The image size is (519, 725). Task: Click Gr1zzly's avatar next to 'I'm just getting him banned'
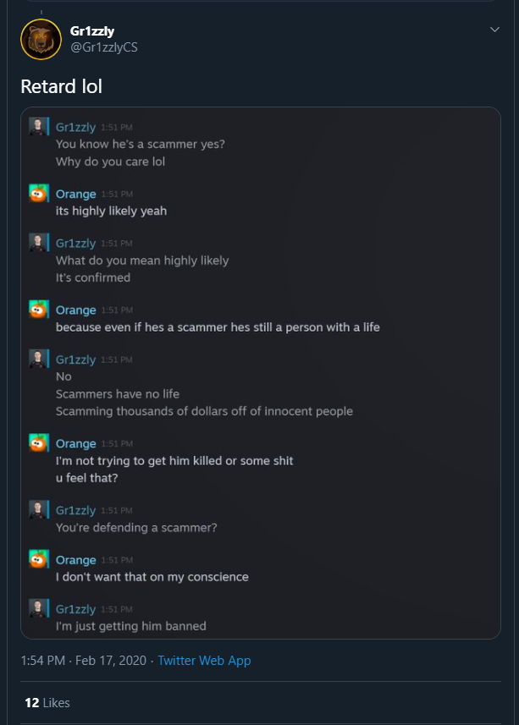click(x=37, y=608)
